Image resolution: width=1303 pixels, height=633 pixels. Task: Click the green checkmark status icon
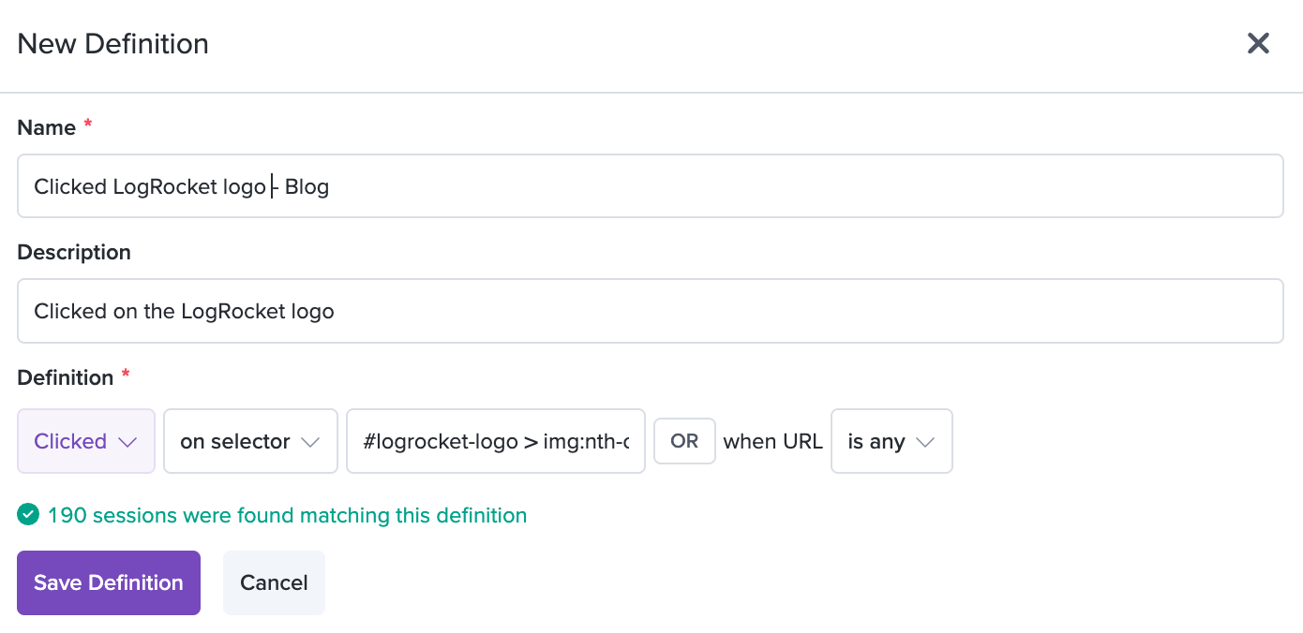pos(28,514)
